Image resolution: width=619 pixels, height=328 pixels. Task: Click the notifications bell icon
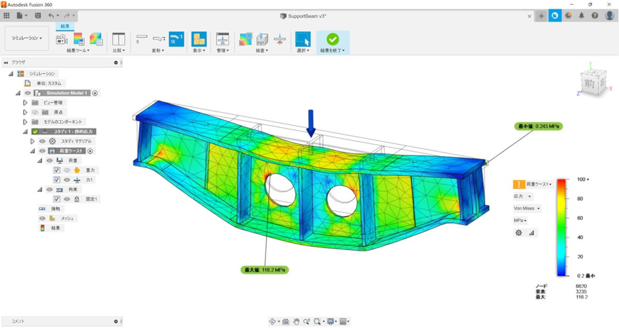click(582, 16)
